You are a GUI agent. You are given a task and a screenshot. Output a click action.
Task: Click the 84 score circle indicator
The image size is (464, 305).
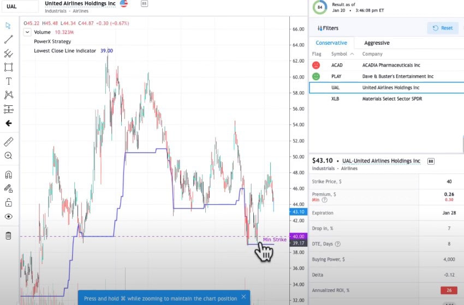(x=319, y=7)
